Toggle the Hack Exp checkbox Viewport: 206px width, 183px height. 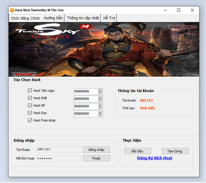pos(30,113)
